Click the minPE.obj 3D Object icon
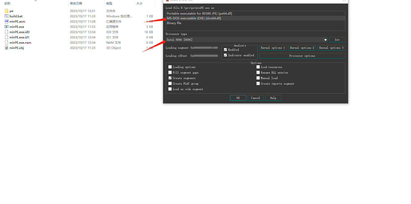Screen dimensions: 411x204 point(7,48)
